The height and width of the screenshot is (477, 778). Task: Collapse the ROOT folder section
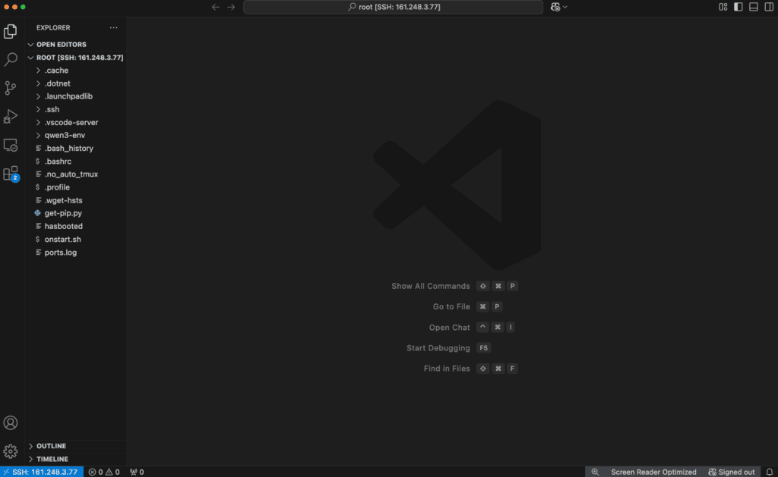[x=75, y=58]
